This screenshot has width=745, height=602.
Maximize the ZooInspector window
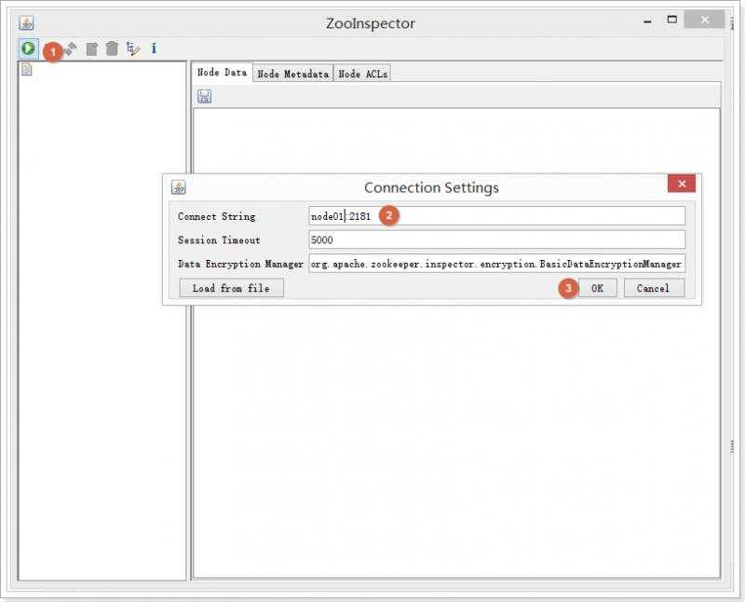(671, 20)
